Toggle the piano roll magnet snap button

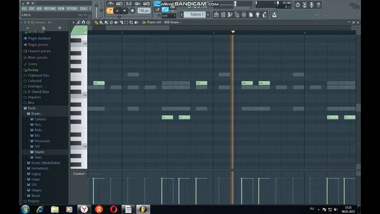coord(83,23)
